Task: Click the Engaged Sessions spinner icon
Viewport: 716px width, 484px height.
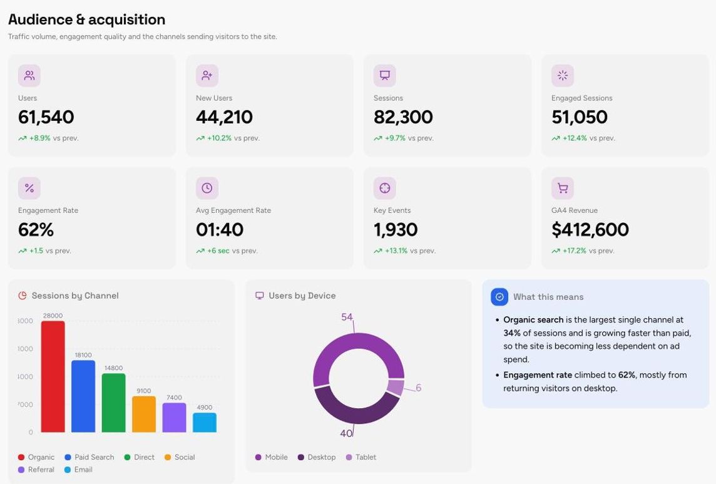Action: [563, 75]
